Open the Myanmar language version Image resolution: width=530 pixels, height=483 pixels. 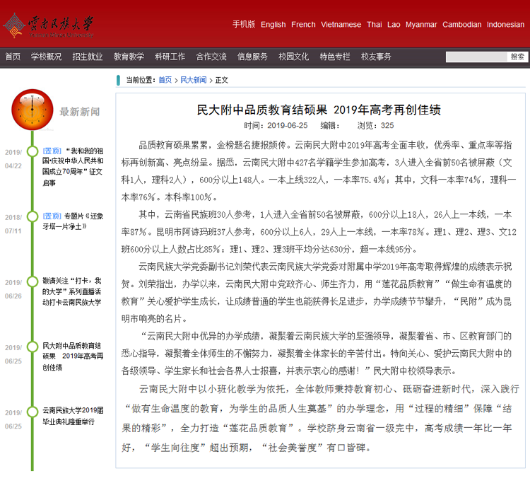(x=421, y=25)
